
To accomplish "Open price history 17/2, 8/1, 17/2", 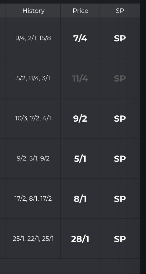I will click(x=33, y=198).
